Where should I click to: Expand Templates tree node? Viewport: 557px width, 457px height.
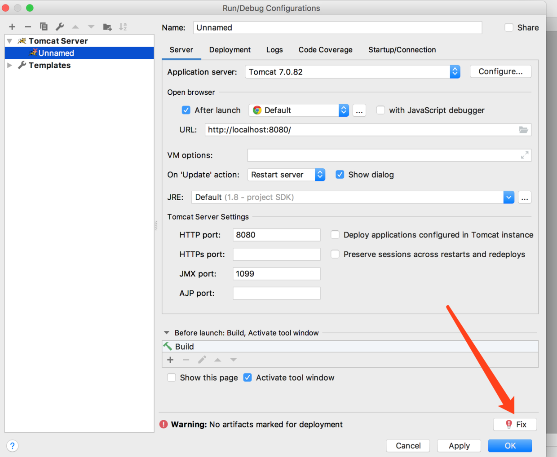point(9,65)
